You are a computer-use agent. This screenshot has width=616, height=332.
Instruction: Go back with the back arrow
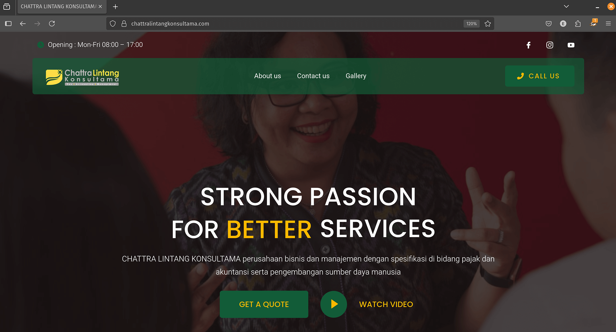coord(23,24)
